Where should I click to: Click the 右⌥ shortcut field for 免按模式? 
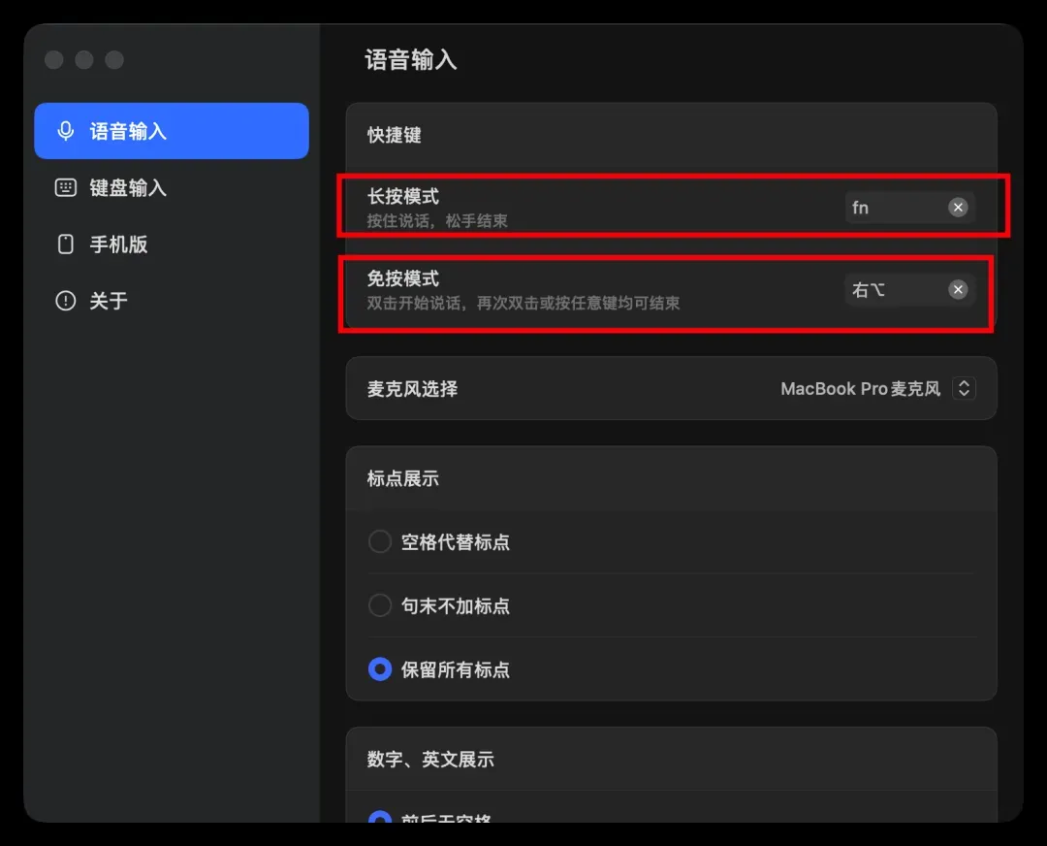909,289
